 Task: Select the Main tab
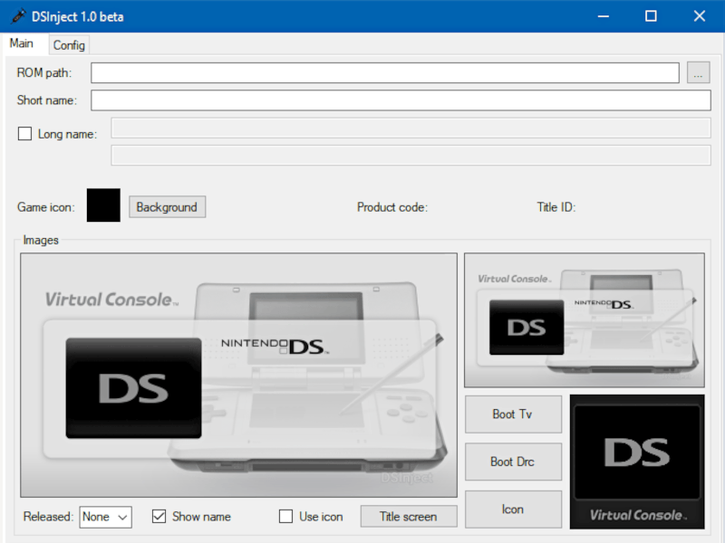pos(23,43)
